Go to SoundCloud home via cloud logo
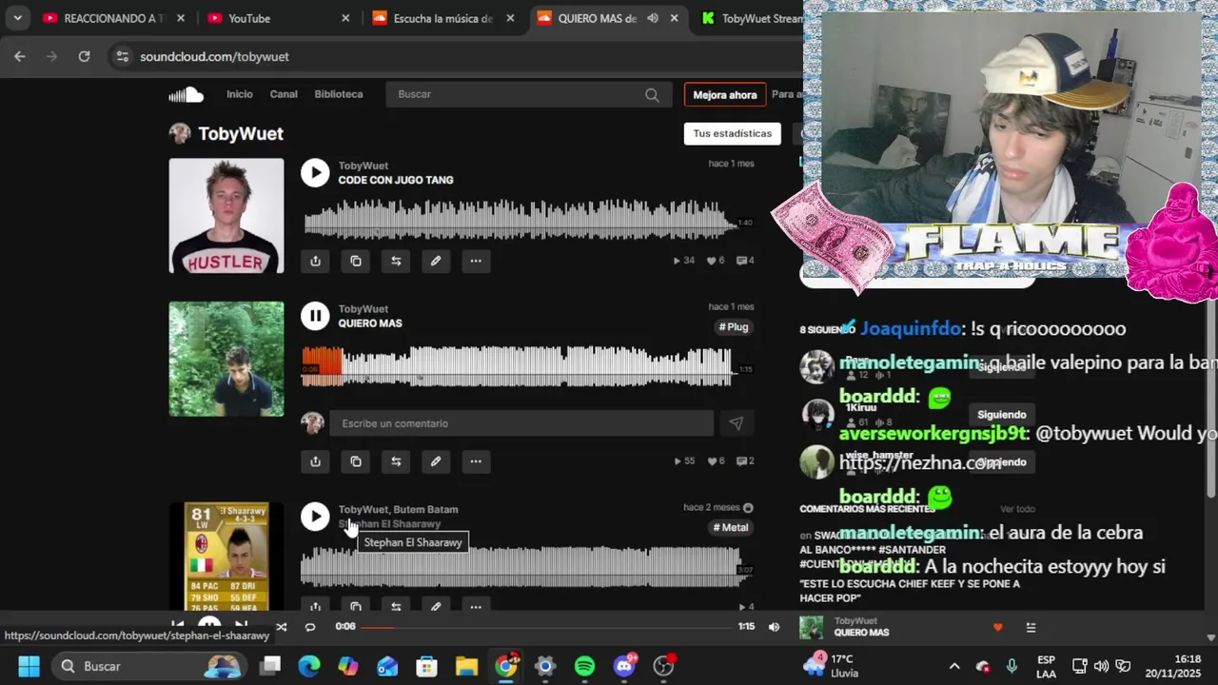 click(x=187, y=94)
